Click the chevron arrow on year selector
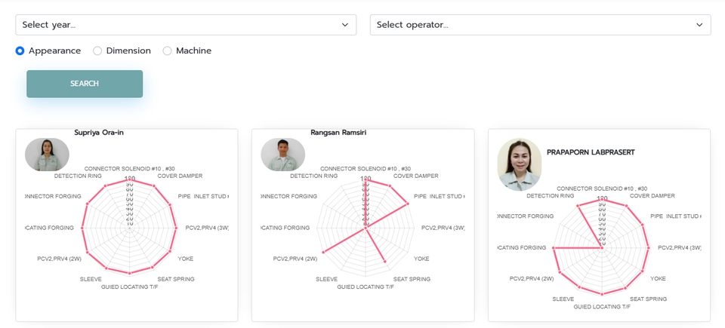This screenshot has height=328, width=725. (345, 25)
